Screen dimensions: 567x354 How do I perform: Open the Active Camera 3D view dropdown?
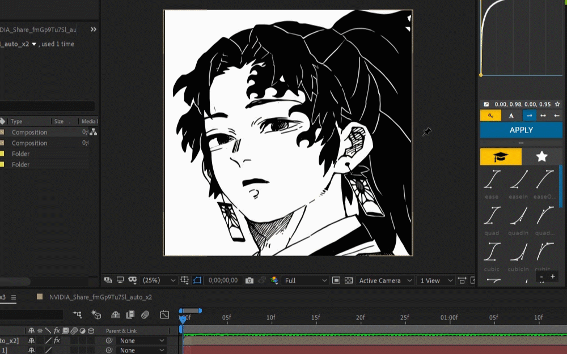click(385, 280)
